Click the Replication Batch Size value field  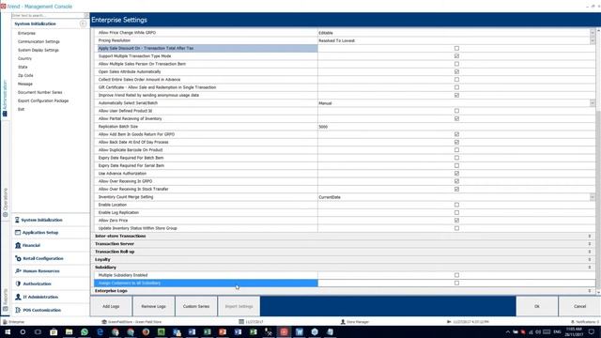456,127
